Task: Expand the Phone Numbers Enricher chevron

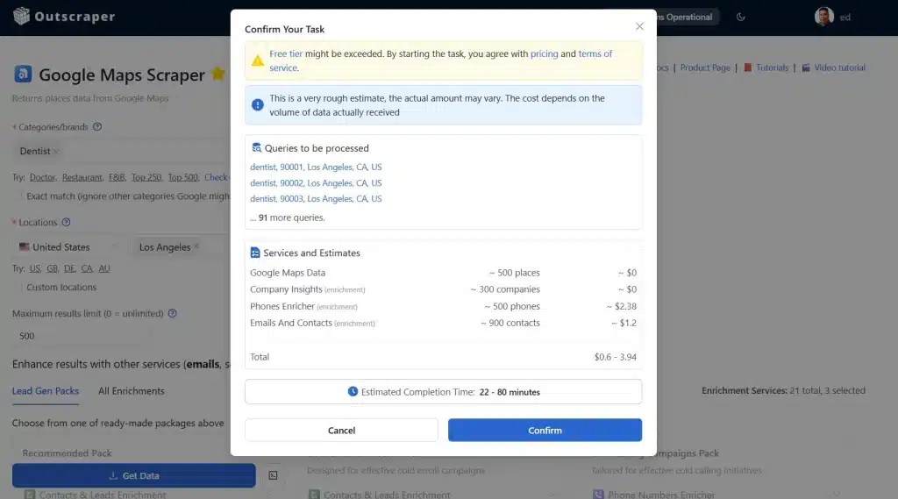Action: click(836, 493)
